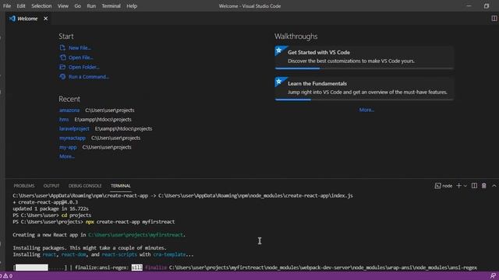Open the Help menu
The image size is (499, 280).
coord(132,6)
